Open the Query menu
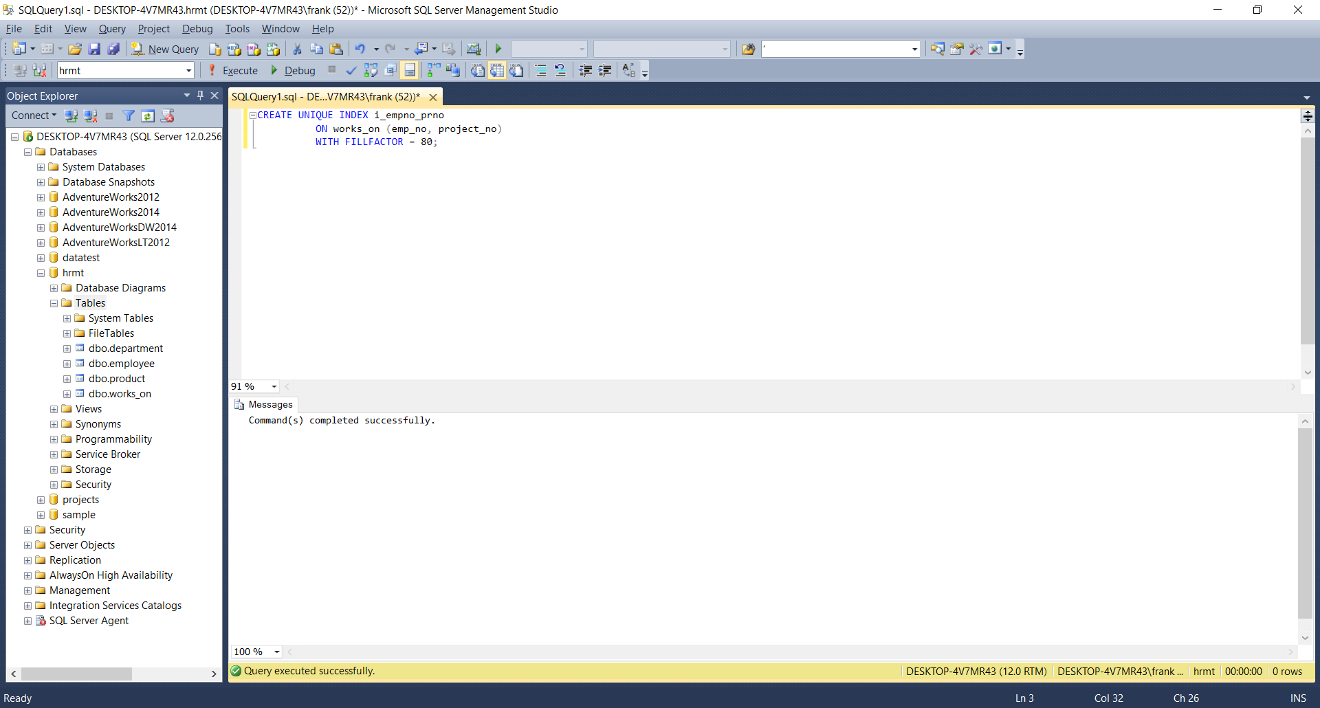 pyautogui.click(x=112, y=28)
